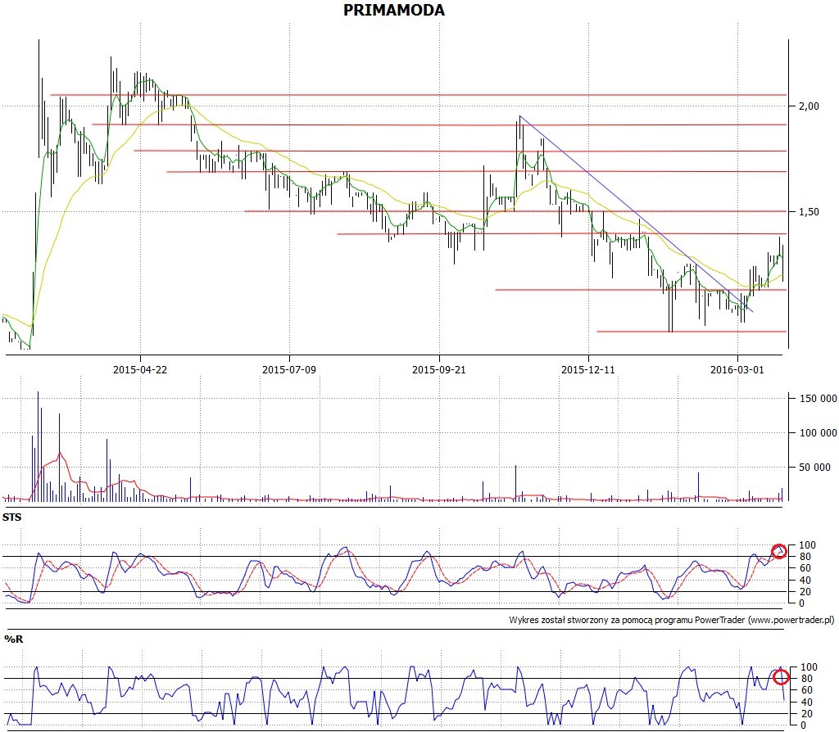Click the 50 000 volume axis label

pyautogui.click(x=814, y=468)
